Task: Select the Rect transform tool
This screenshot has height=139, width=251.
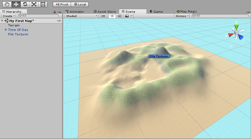Action: (43, 4)
